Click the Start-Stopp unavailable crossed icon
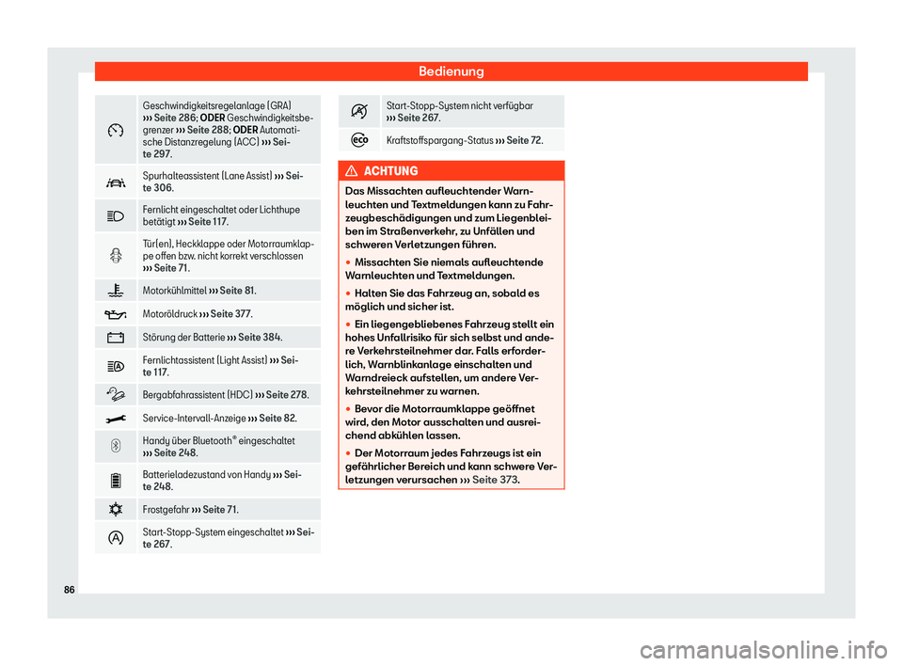 coord(359,111)
